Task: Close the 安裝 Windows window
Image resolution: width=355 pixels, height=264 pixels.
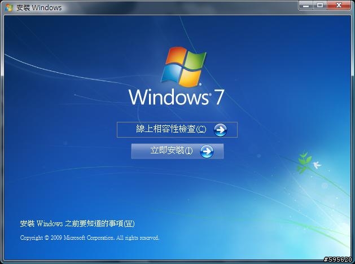Action: tap(339, 6)
